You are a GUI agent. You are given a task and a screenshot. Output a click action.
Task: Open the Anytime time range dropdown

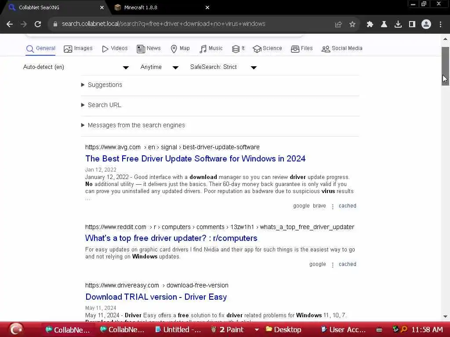coord(159,67)
